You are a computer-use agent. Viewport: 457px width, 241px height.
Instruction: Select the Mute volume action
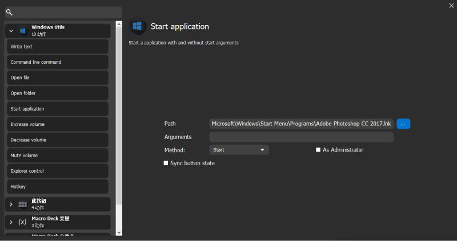coord(57,155)
